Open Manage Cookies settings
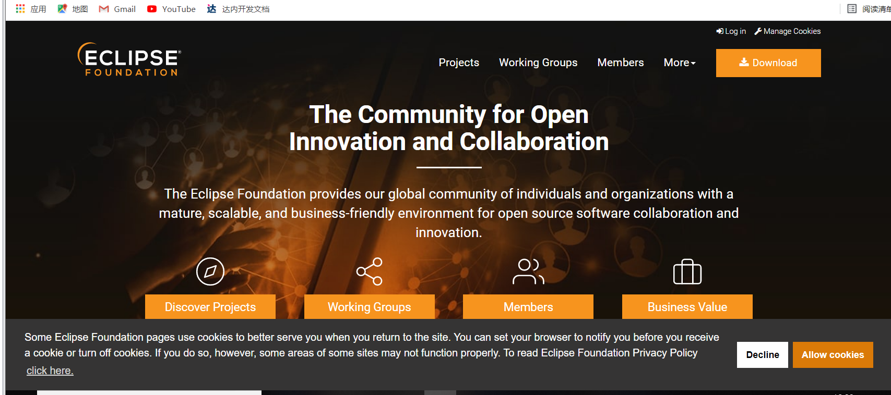 click(787, 31)
